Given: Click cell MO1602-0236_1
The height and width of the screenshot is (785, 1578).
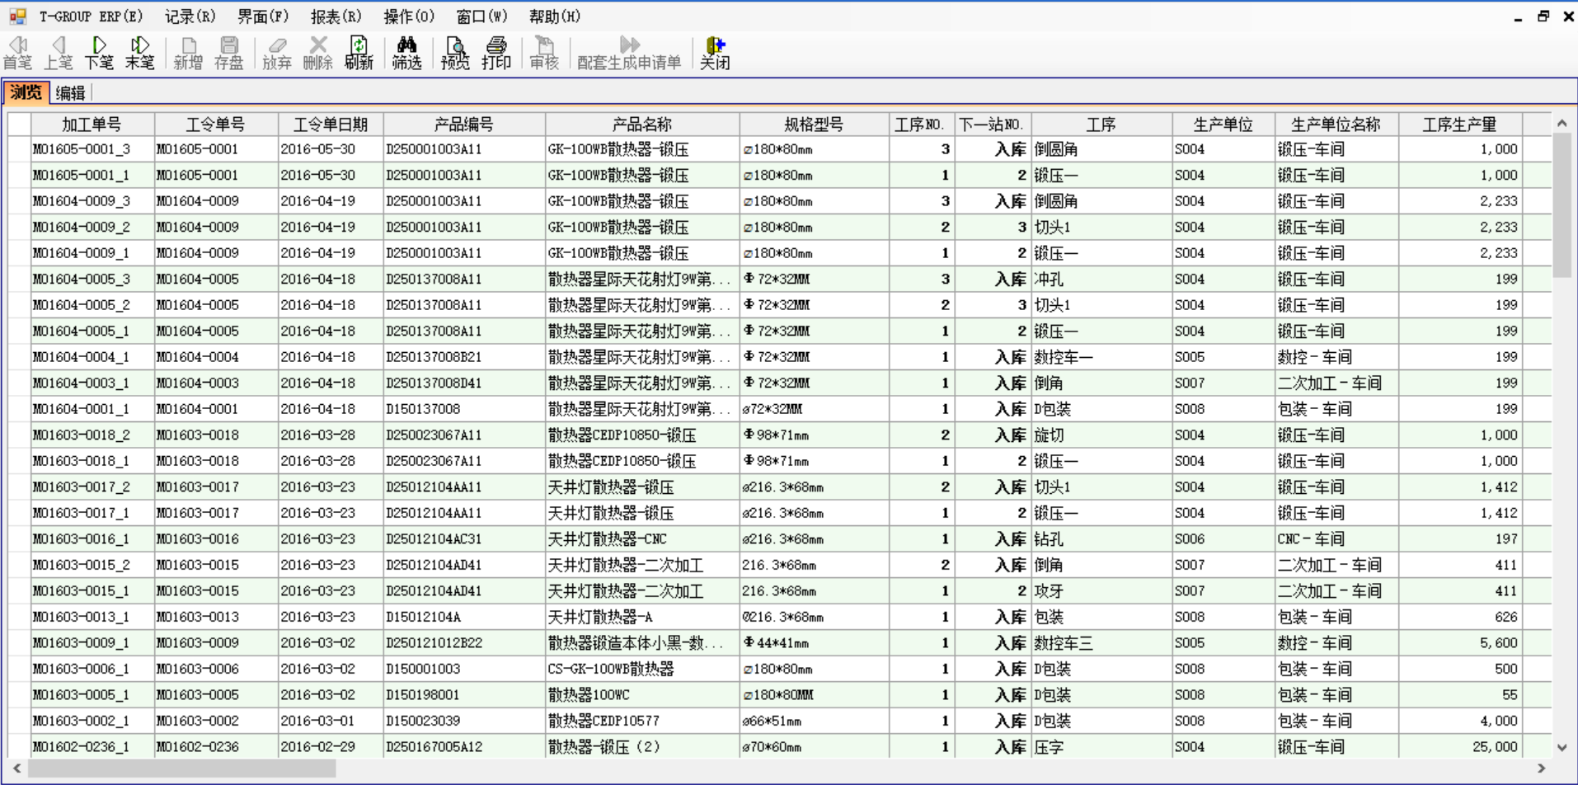Looking at the screenshot, I should (x=92, y=746).
